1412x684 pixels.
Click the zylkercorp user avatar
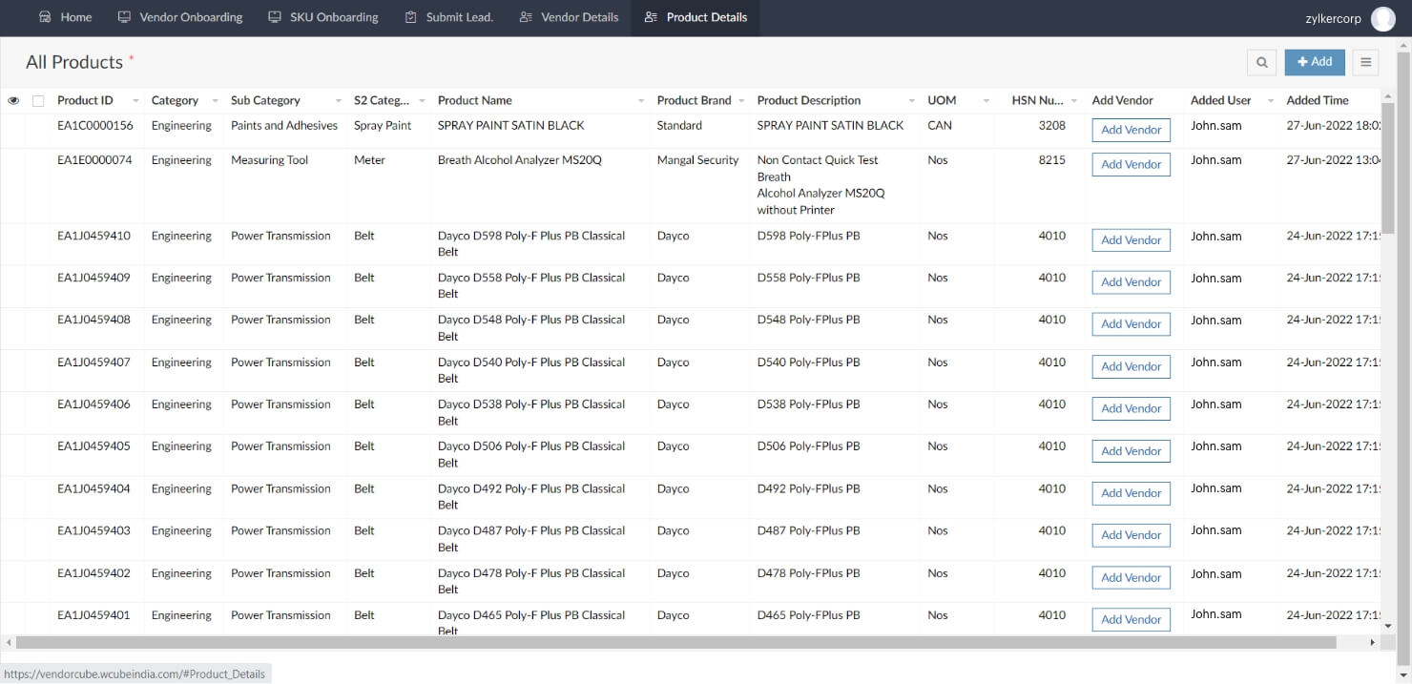[1382, 18]
